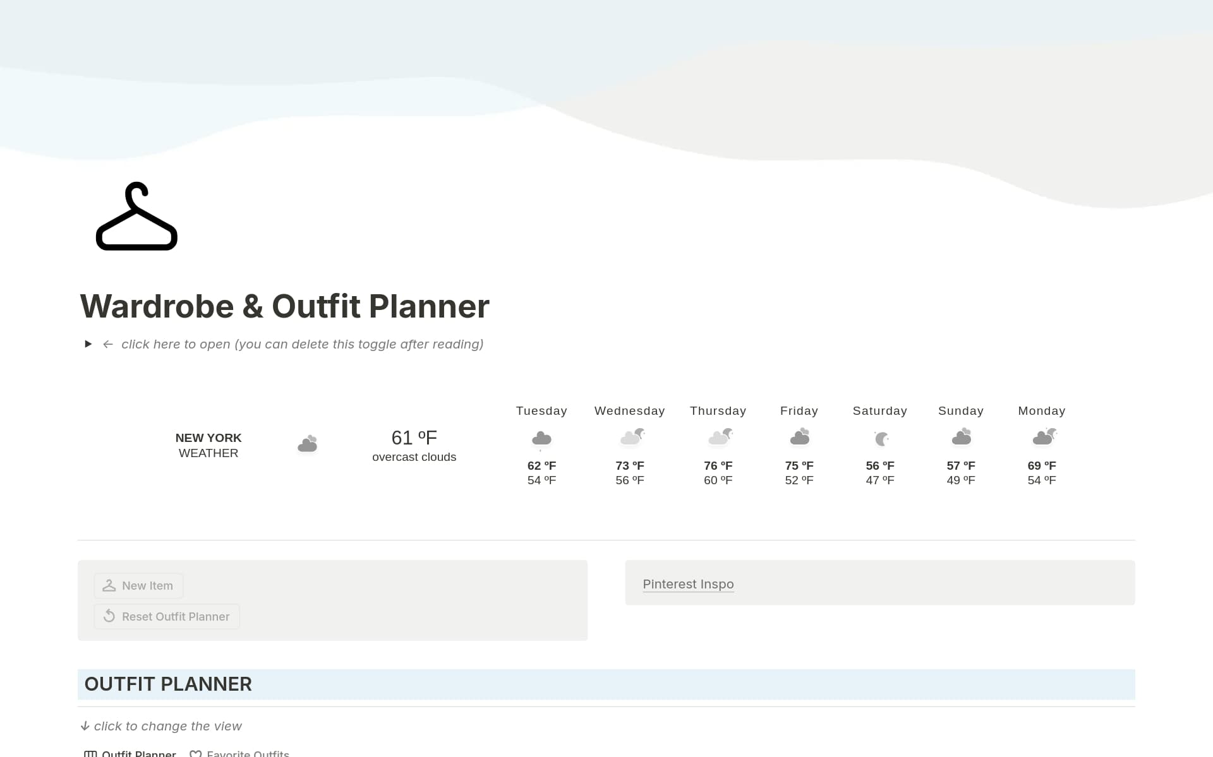
Task: Click the NEW YORK WEATHER label
Action: [208, 445]
